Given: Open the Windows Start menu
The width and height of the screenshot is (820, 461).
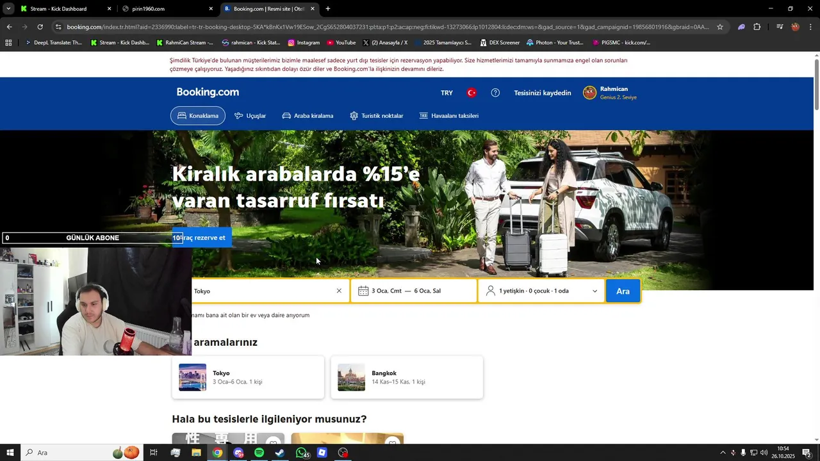Looking at the screenshot, I should tap(10, 453).
